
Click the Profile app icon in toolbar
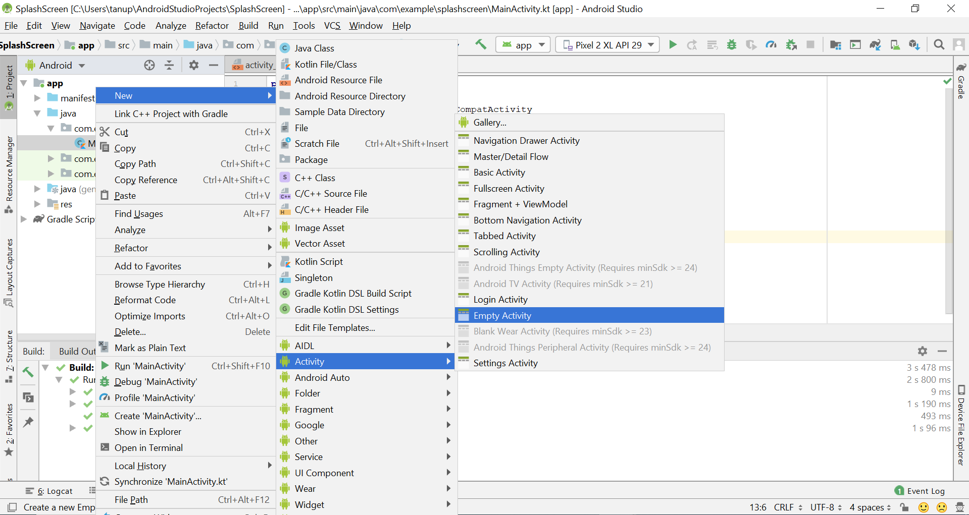point(771,45)
